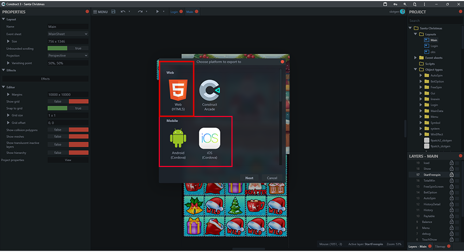Toggle the Snap to grid property
Viewport: 464px width, 252px height.
(x=68, y=108)
